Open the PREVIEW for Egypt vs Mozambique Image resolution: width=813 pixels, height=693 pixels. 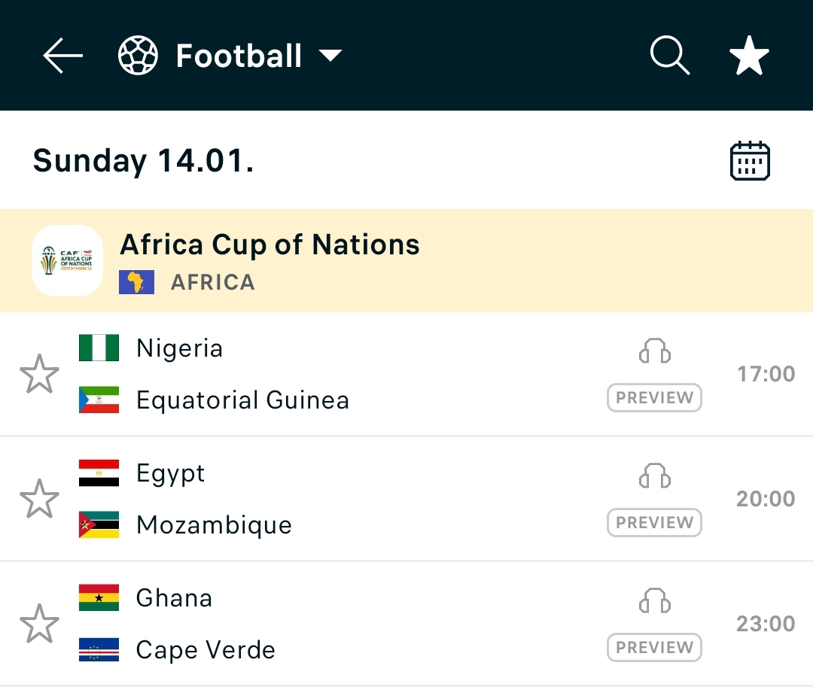pyautogui.click(x=654, y=523)
